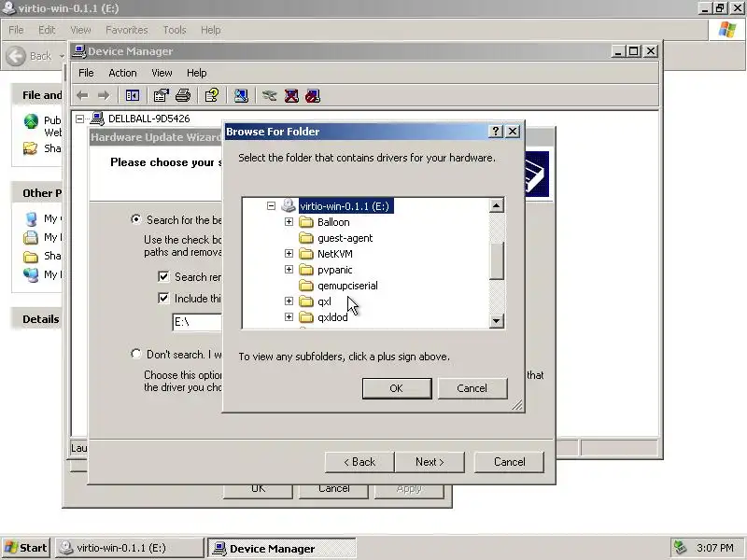Open Device Manager Help menu
Screen dimensions: 747x560
coord(197,73)
